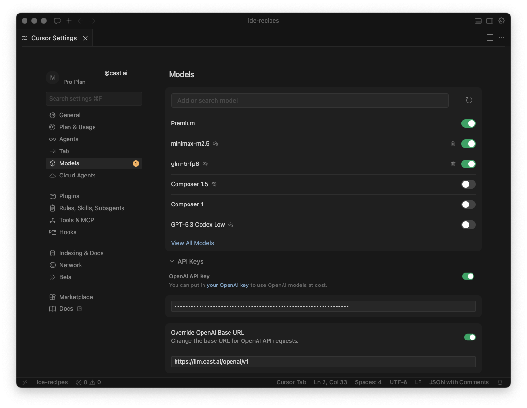This screenshot has height=408, width=527.
Task: Click the user avatar M
Action: [53, 78]
